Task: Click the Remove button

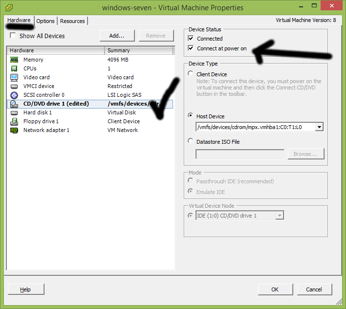Action: coord(156,36)
